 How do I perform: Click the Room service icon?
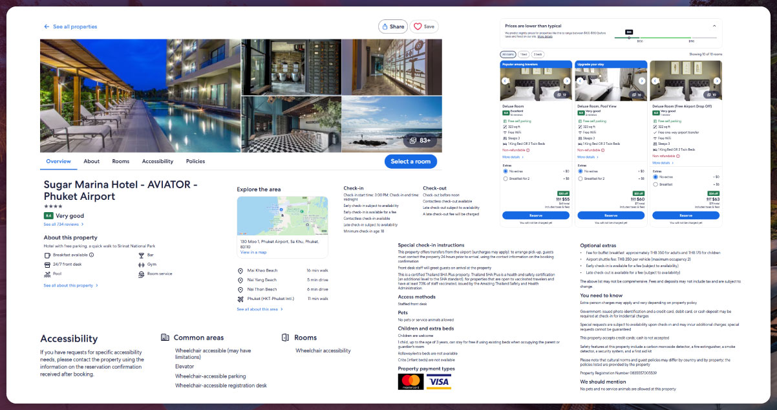tap(141, 274)
